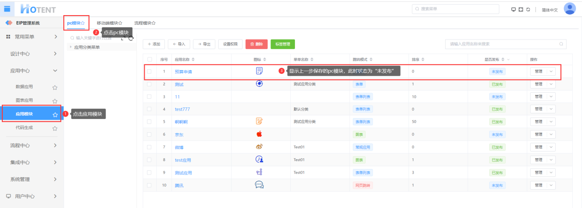This screenshot has height=208, width=582.
Task: Click the green 标签管理 button
Action: tap(283, 44)
